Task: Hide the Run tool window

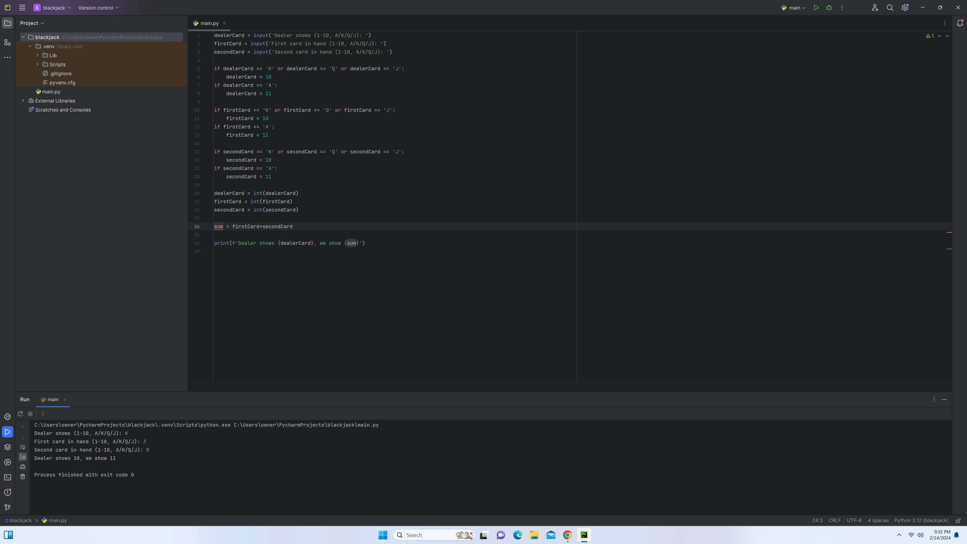Action: [944, 399]
